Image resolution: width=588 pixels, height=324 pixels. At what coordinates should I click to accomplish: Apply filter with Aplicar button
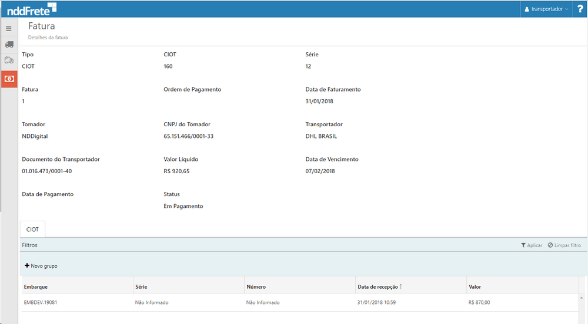(x=532, y=245)
